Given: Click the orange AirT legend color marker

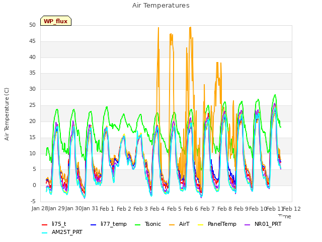Looking at the screenshot, I should (x=172, y=225).
